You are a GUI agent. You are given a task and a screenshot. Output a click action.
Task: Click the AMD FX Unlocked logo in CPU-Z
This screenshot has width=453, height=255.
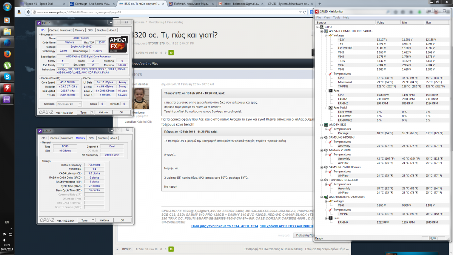(x=118, y=44)
